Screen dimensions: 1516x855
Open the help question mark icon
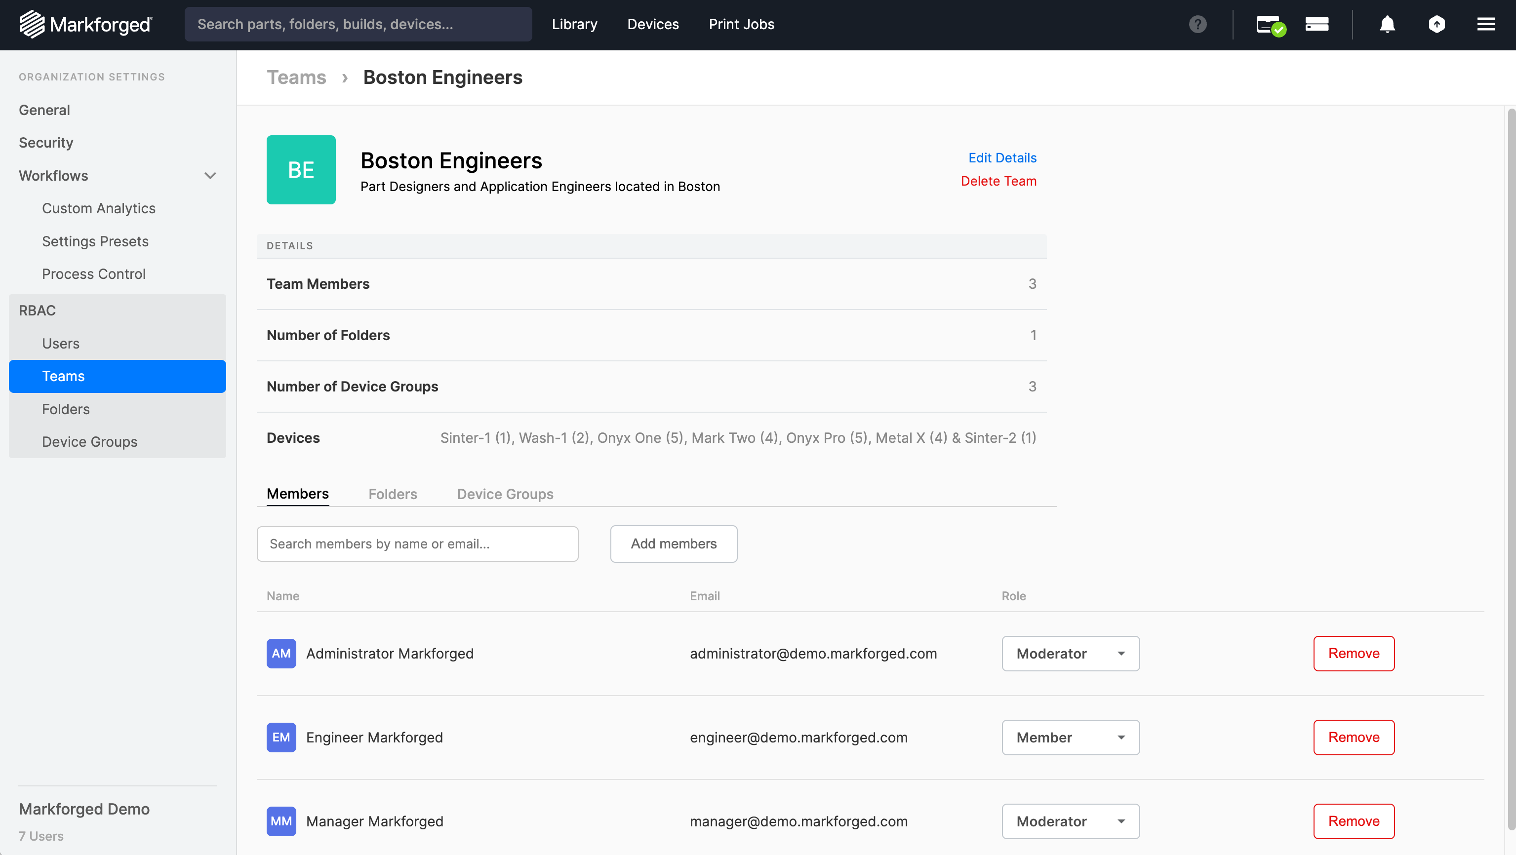click(x=1197, y=24)
